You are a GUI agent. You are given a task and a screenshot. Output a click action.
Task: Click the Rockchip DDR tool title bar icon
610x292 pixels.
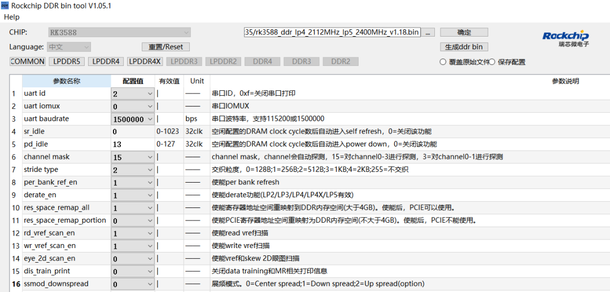click(x=6, y=6)
